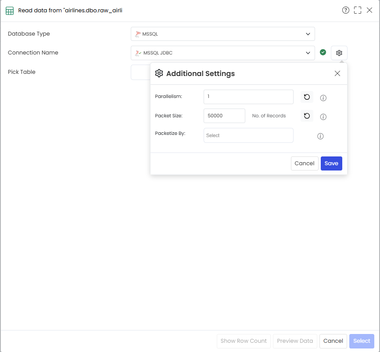
Task: Close the Read data dialog
Action: coord(369,10)
